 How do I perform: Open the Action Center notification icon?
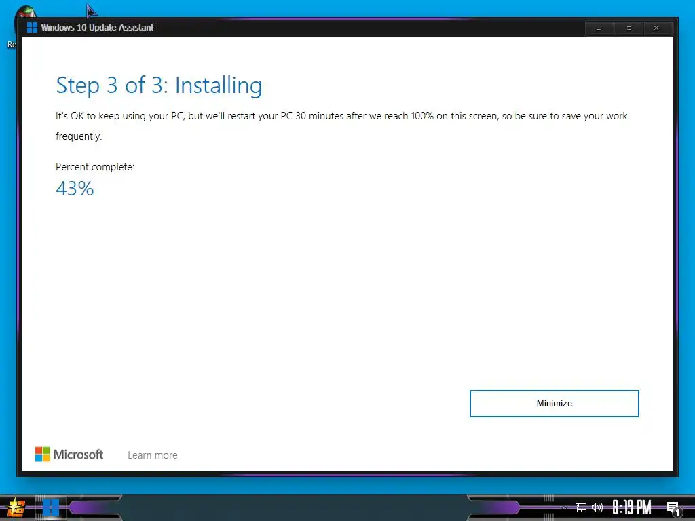point(673,509)
